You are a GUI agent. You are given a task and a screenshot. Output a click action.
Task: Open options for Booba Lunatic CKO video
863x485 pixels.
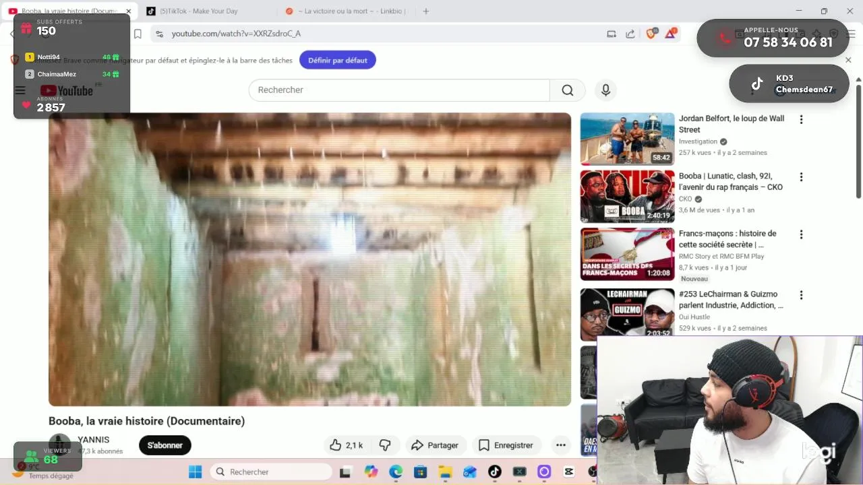[x=801, y=177]
